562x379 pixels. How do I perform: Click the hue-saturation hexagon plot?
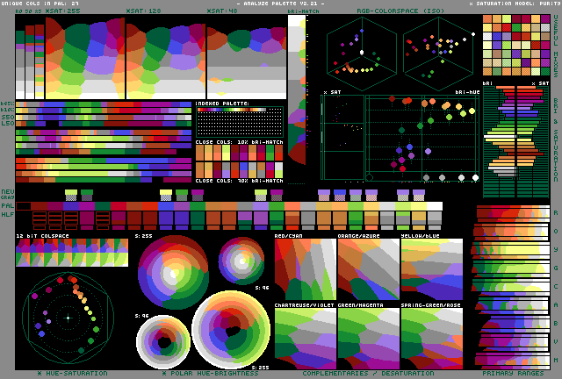68,318
